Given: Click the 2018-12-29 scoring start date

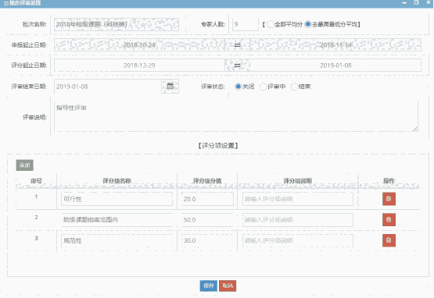Looking at the screenshot, I should [139, 66].
